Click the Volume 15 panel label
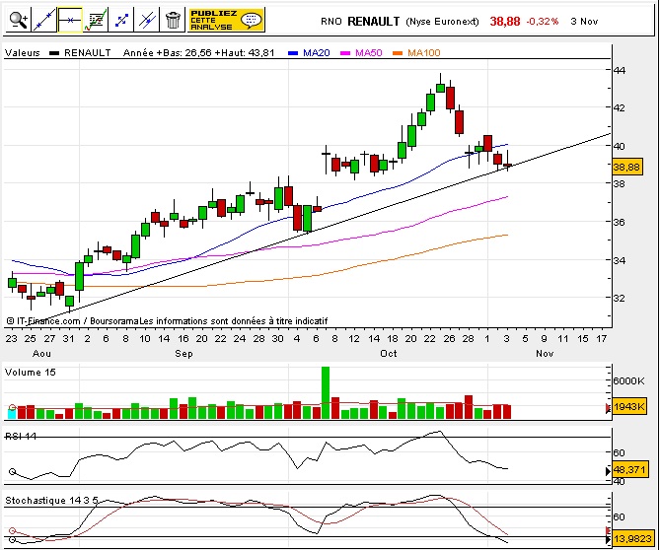The width and height of the screenshot is (660, 550). pos(30,373)
